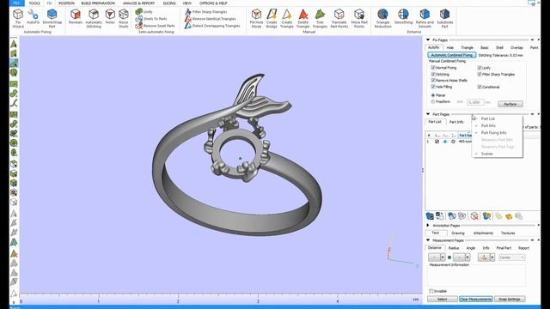Open the SLICING ribbon tab
The height and width of the screenshot is (309, 550).
(x=169, y=3)
